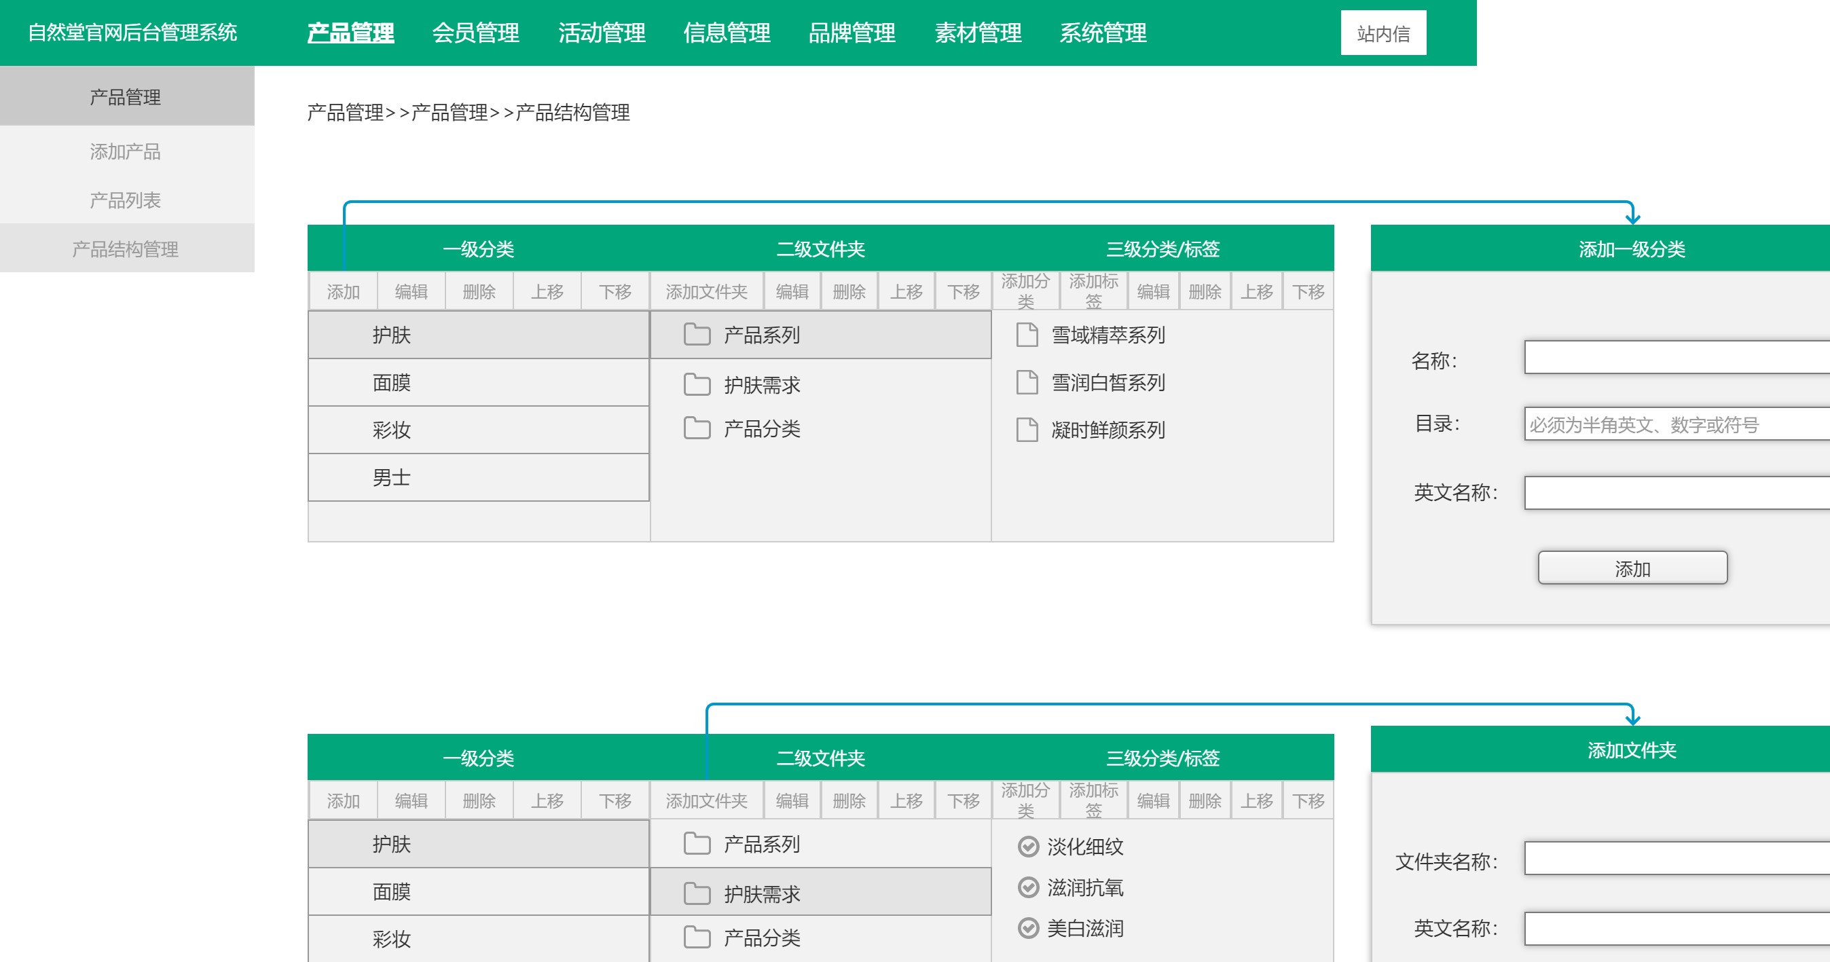1830x962 pixels.
Task: Click 添加标签 in the bottom table toolbar
Action: pos(1093,800)
